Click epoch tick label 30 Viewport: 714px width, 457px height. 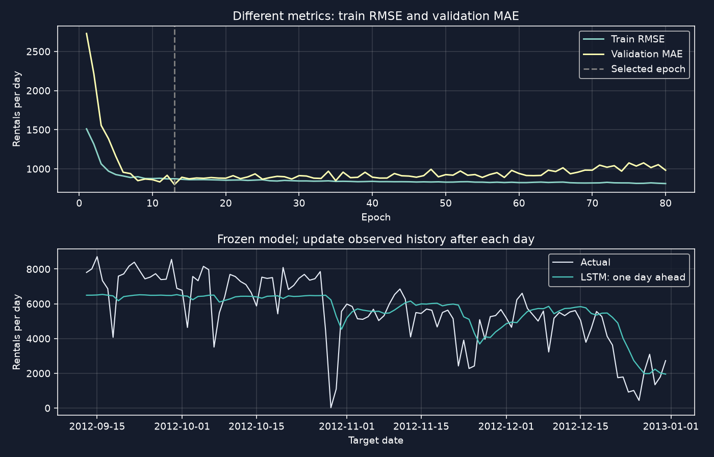coord(299,203)
